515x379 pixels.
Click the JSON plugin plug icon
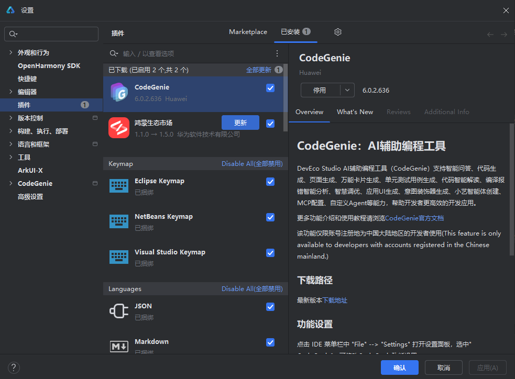tap(119, 310)
